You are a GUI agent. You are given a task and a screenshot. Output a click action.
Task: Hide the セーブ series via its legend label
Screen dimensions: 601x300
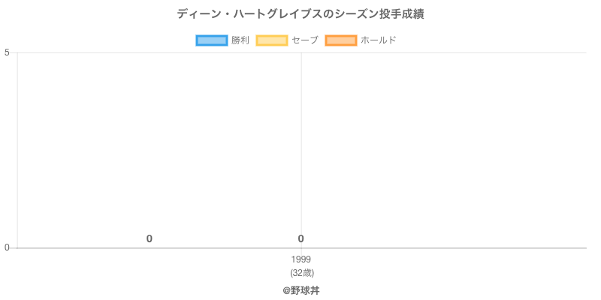pyautogui.click(x=305, y=40)
